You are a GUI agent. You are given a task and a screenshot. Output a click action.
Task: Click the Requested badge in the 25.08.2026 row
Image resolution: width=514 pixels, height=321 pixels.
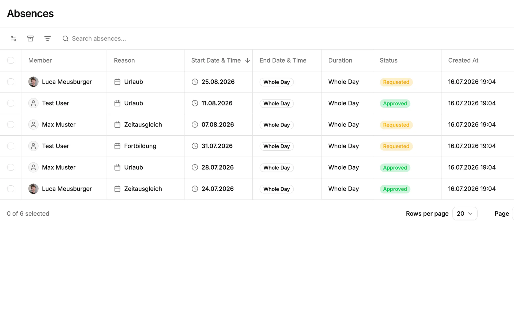click(x=396, y=82)
